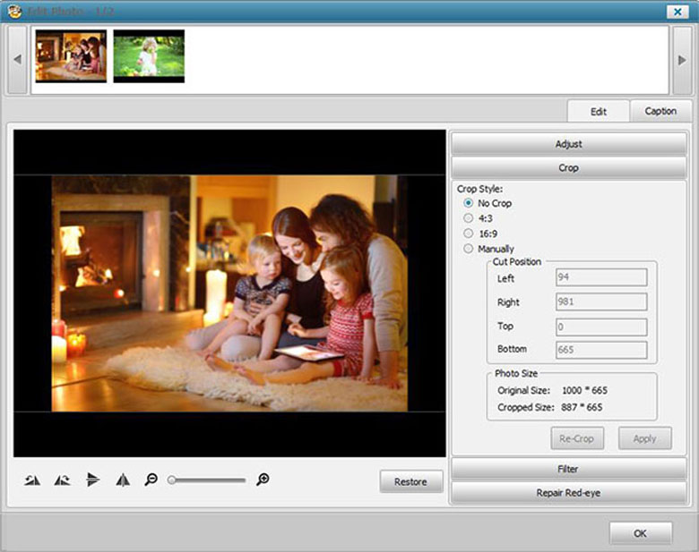Image resolution: width=699 pixels, height=552 pixels.
Task: Flip photo horizontally with the mirror icon
Action: 123,480
